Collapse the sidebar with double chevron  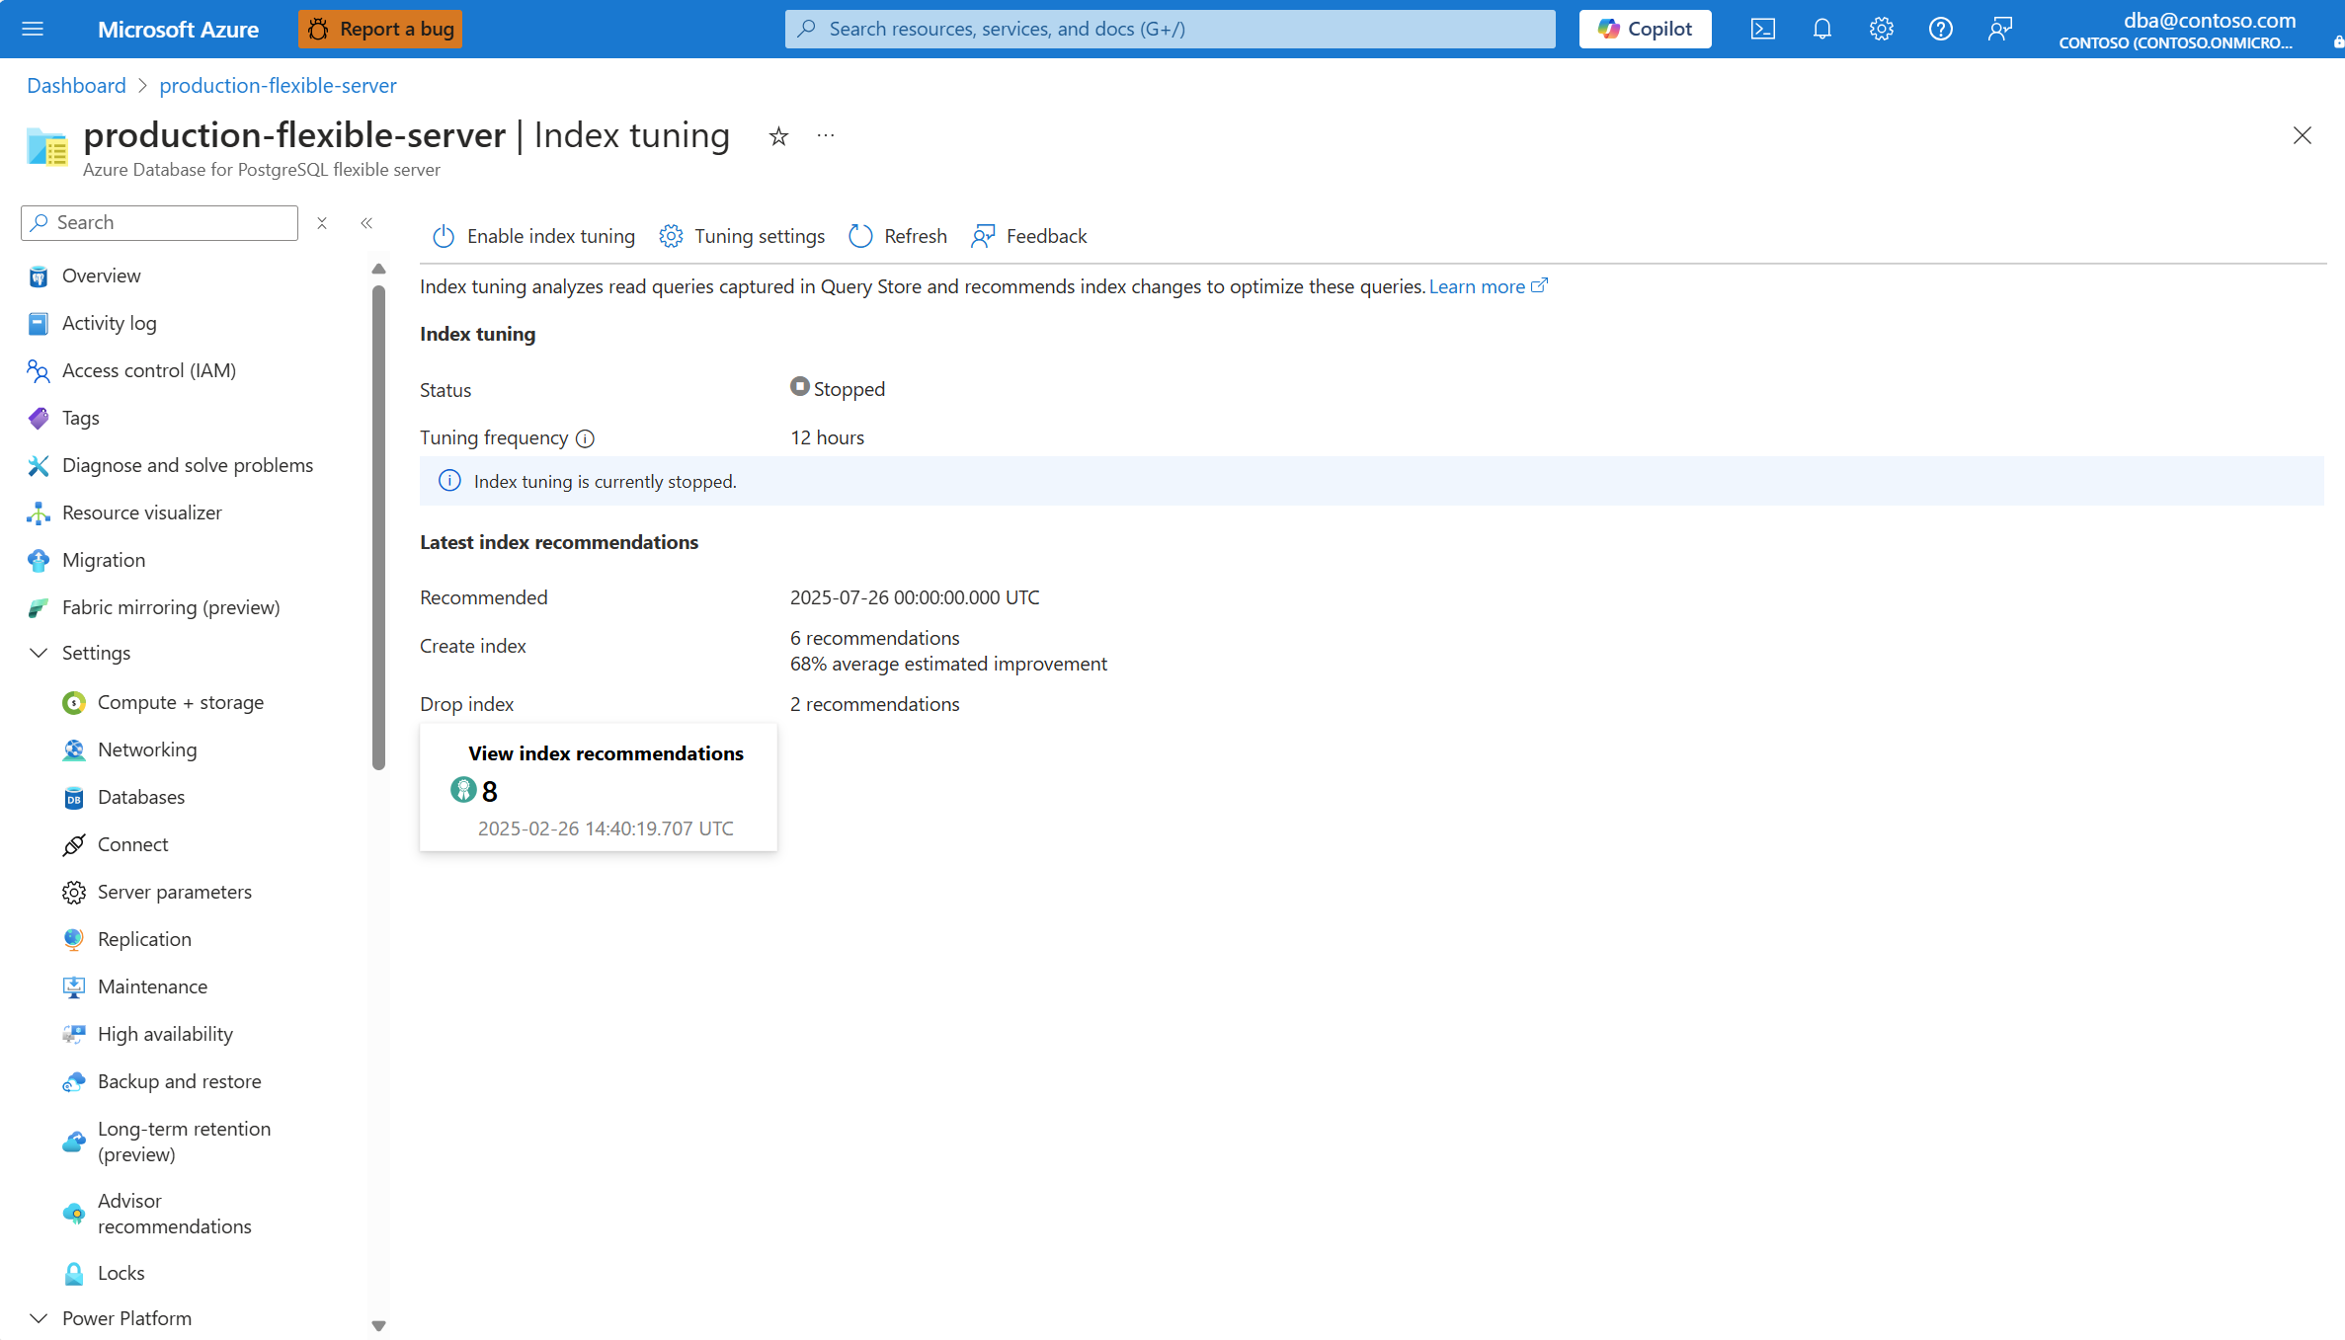coord(366,223)
